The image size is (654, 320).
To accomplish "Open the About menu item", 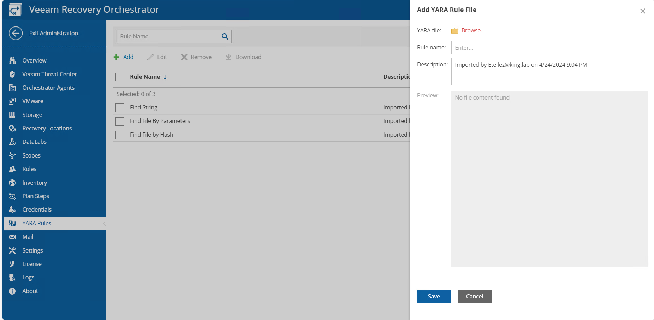I will (x=30, y=291).
